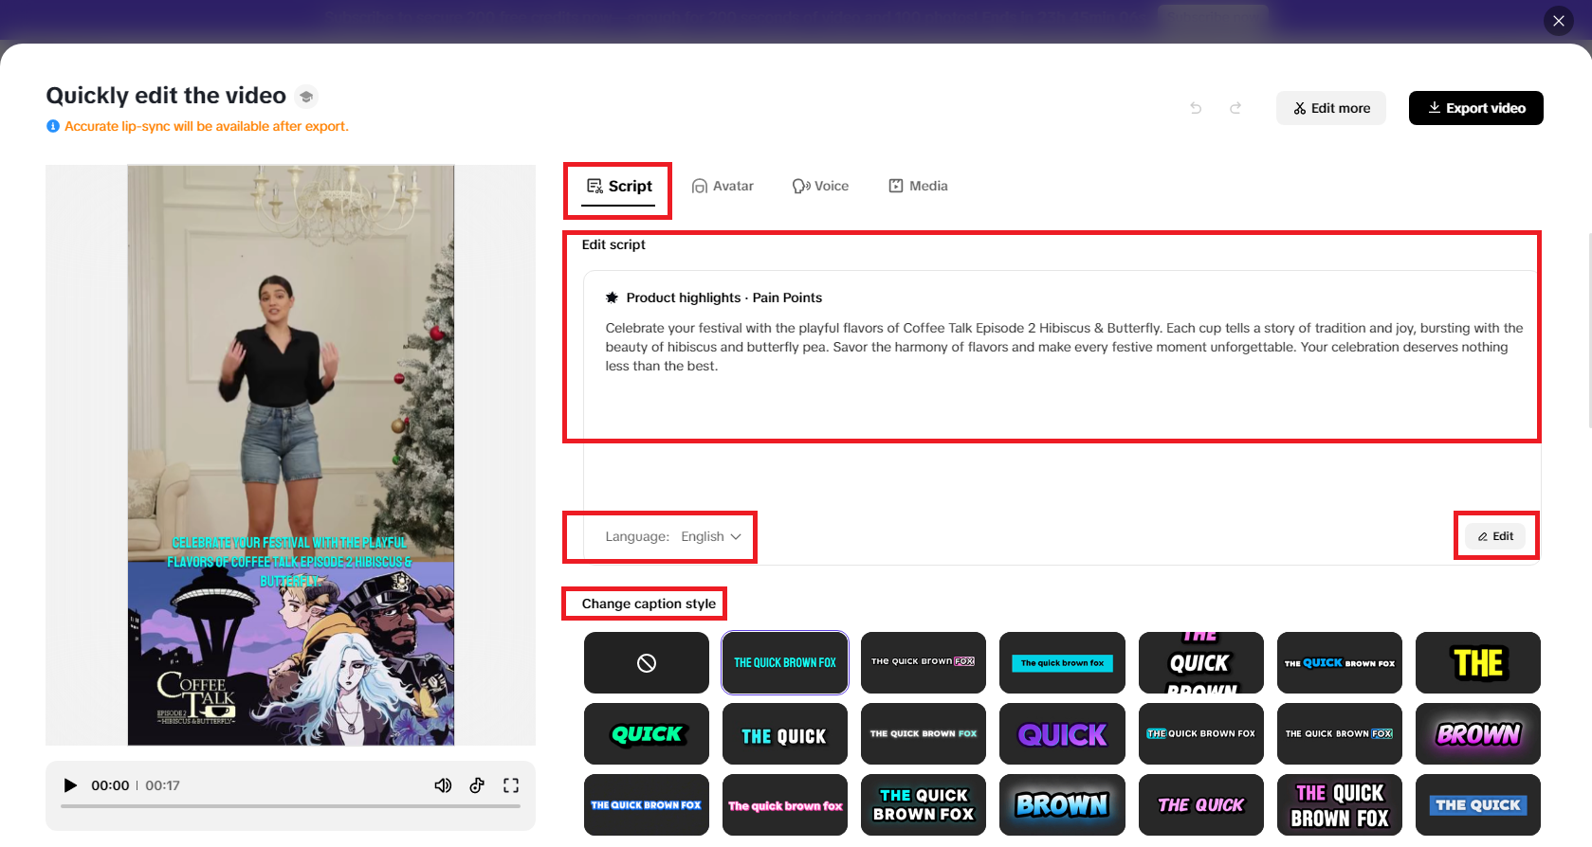Screen dimensions: 1592x847
Task: Mute the preview with the speaker icon
Action: (443, 785)
